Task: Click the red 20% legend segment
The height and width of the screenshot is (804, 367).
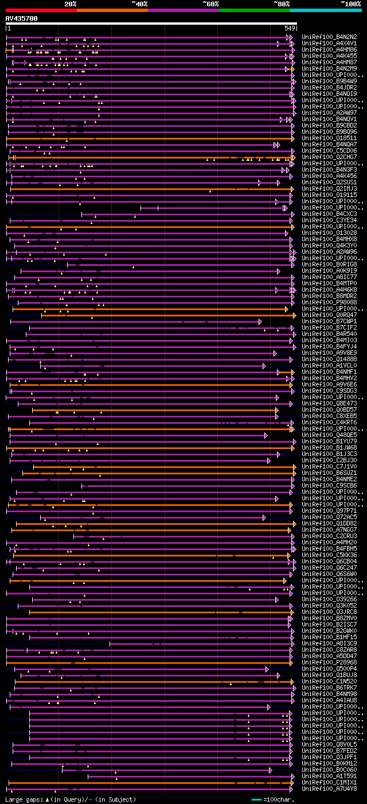Action: [x=41, y=10]
